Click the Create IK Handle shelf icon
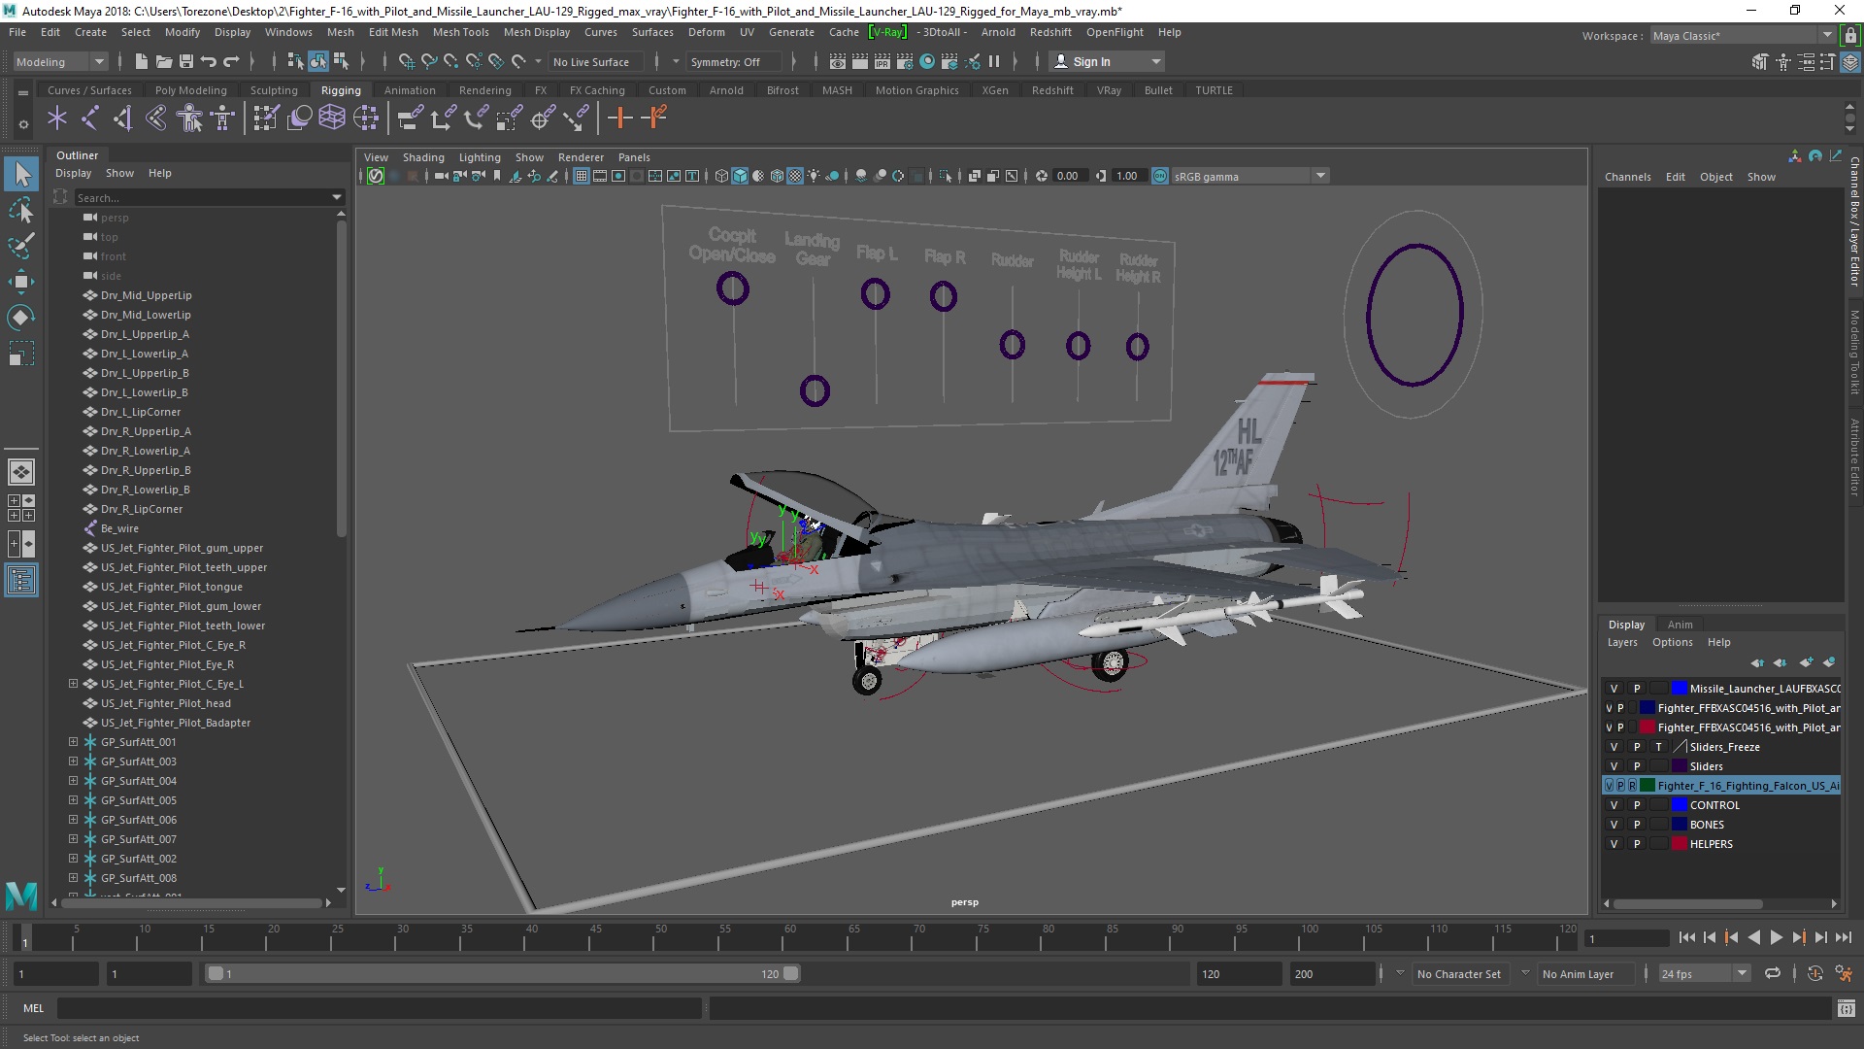This screenshot has width=1864, height=1049. pyautogui.click(x=122, y=118)
